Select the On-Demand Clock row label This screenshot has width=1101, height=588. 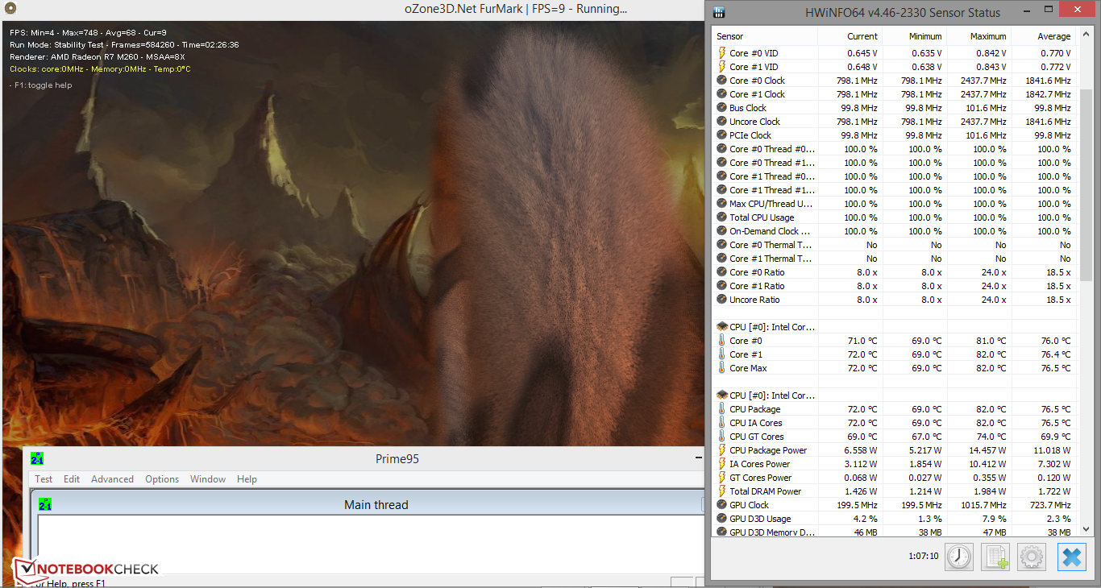[770, 231]
